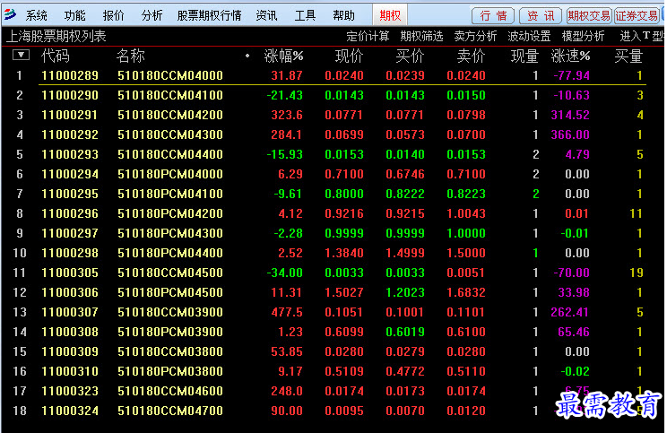Open 期权筛选 tool

[x=421, y=37]
